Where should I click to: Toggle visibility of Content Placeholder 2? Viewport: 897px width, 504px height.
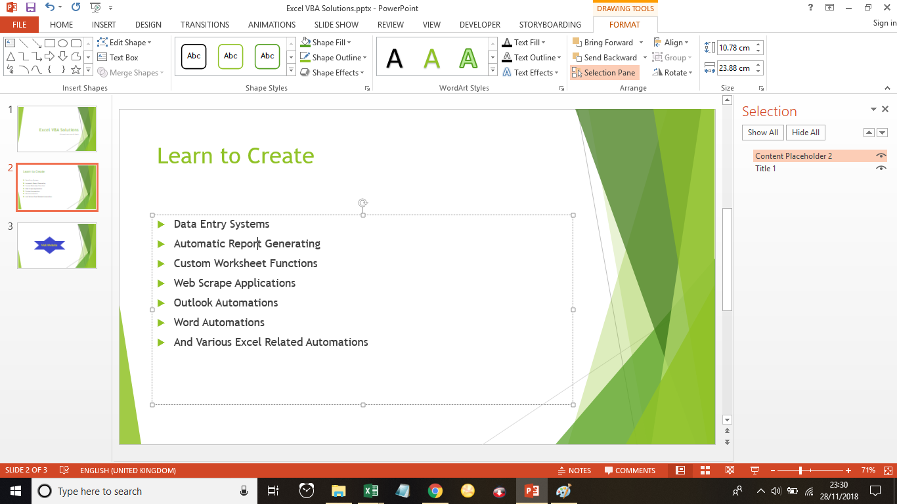click(x=882, y=156)
